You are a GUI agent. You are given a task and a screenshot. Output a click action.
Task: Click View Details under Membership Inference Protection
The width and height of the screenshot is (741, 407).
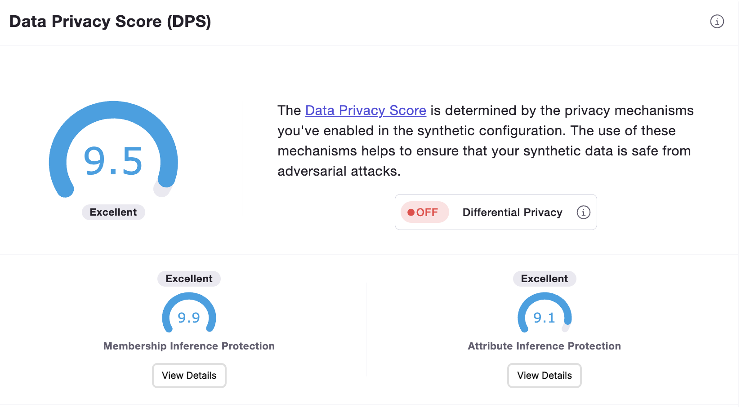(x=189, y=375)
